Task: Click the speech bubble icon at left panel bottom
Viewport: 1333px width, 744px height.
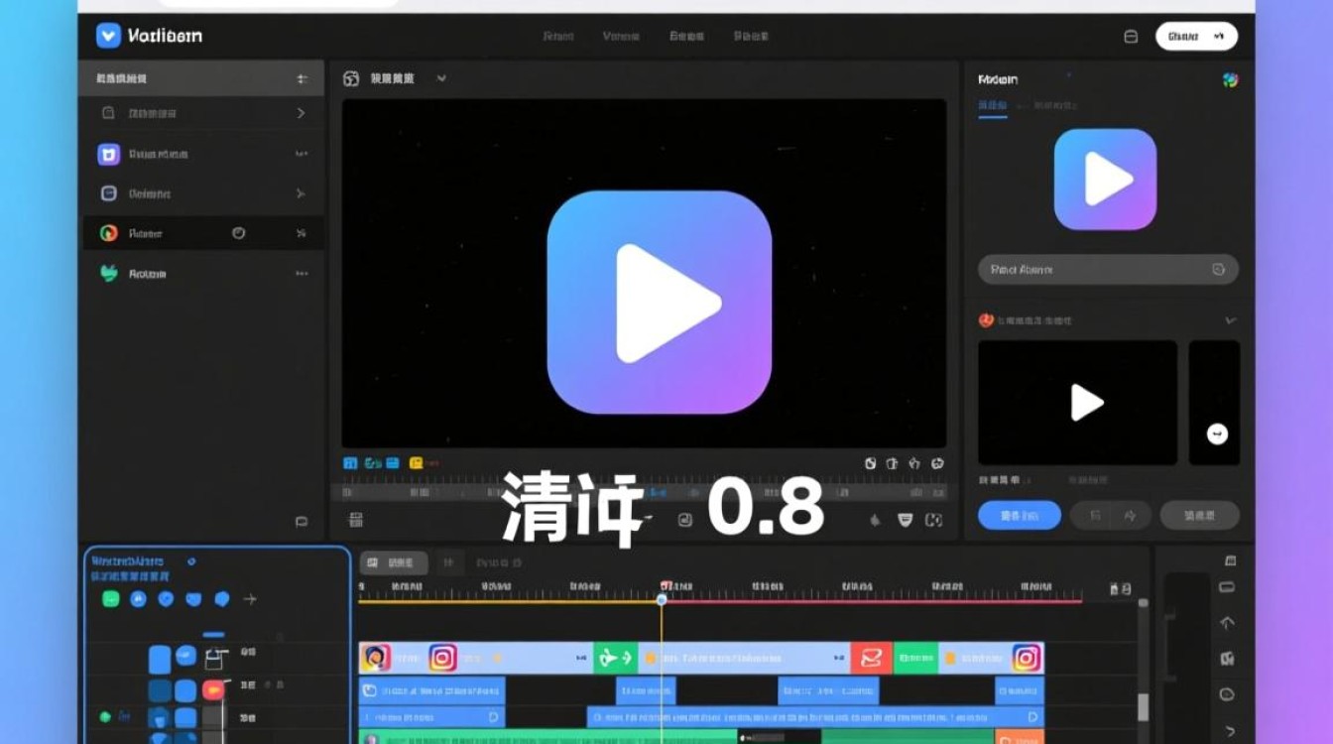Action: coord(302,521)
